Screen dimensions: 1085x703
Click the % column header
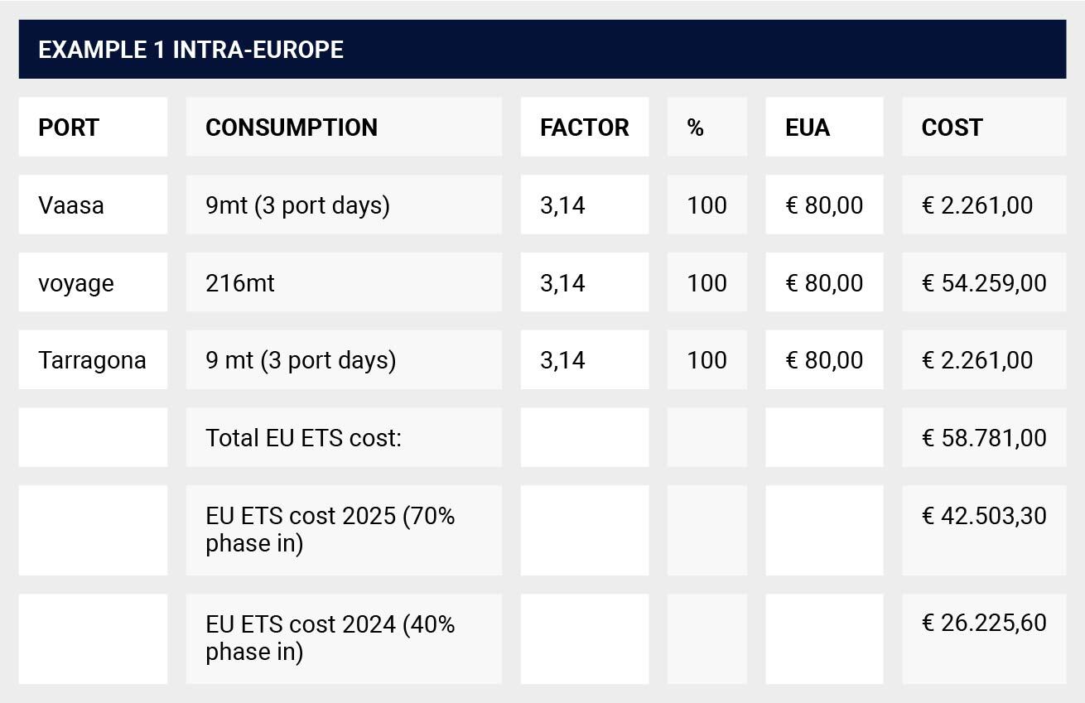click(x=707, y=127)
